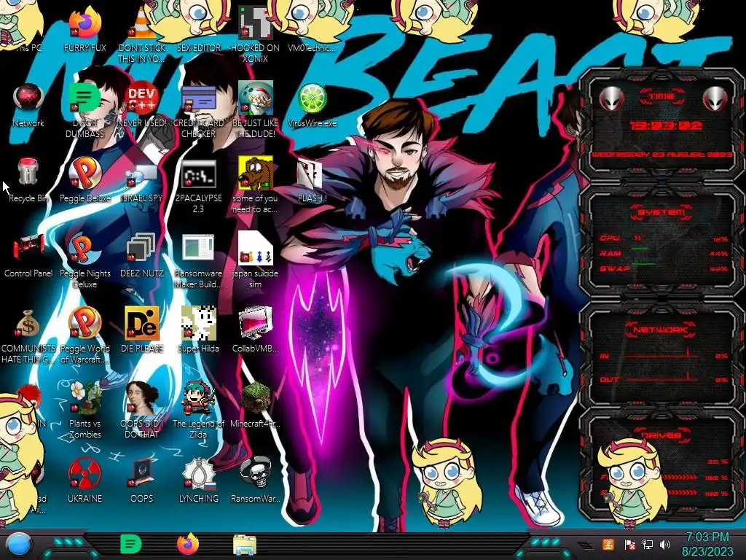
Task: Open the orange tray application icon
Action: point(608,544)
